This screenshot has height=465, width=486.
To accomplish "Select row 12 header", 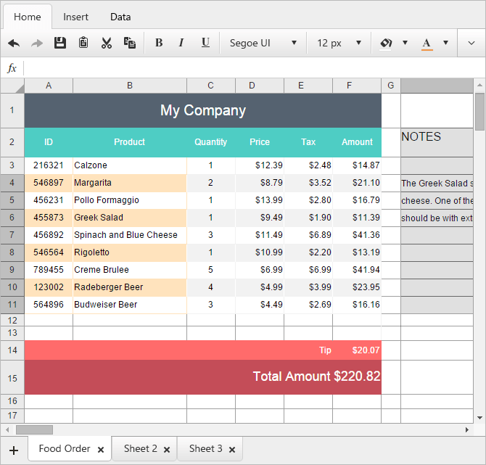I will click(12, 320).
